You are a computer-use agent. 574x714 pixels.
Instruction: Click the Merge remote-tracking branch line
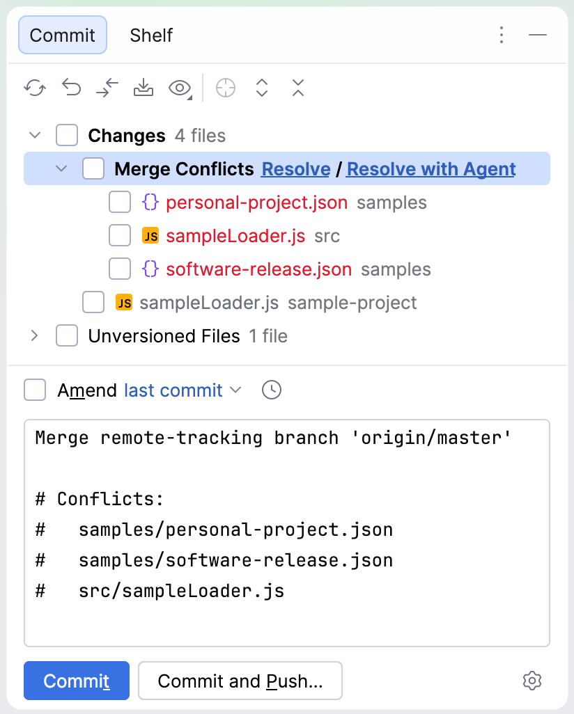coord(273,438)
